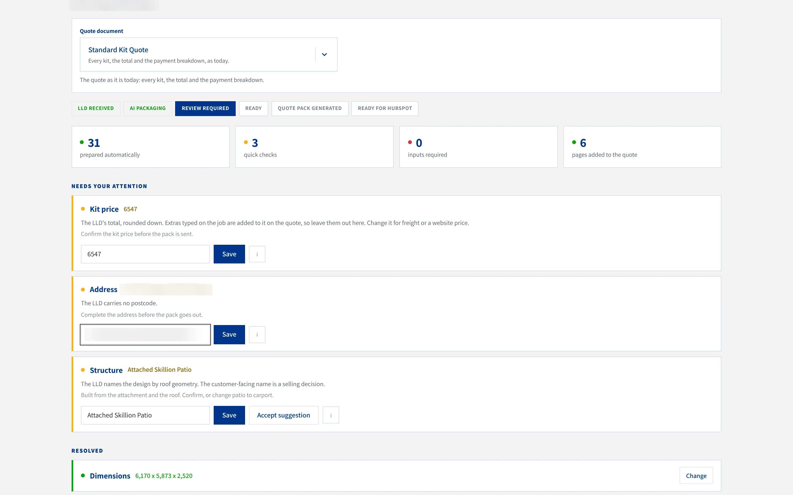Focus the Kit price input field
Viewport: 793px width, 495px height.
[145, 254]
